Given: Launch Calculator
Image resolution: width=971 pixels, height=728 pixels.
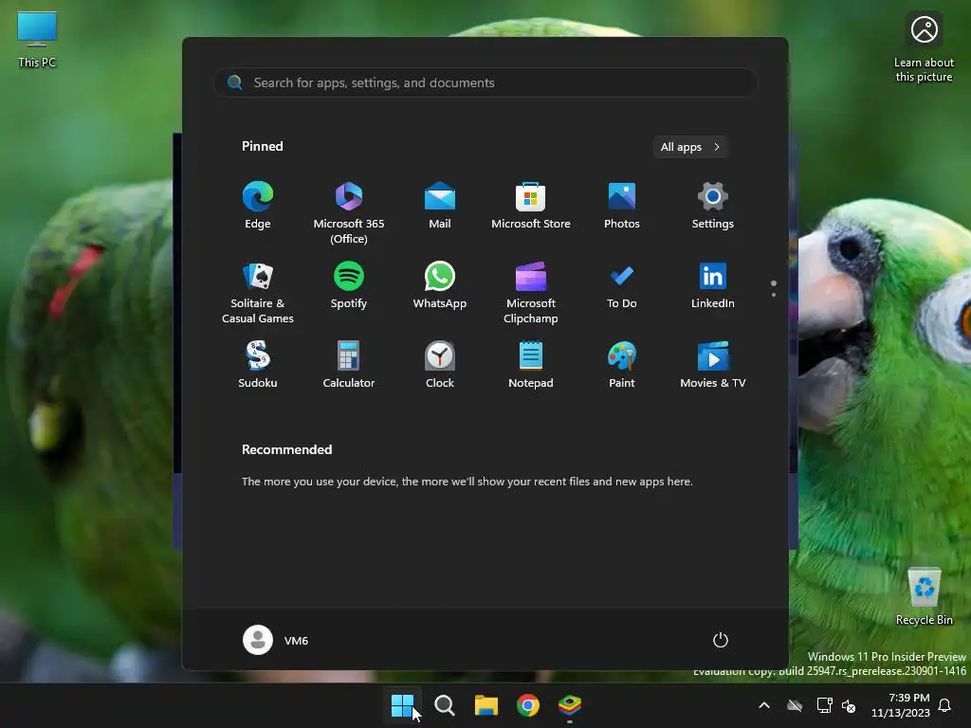Looking at the screenshot, I should point(349,365).
